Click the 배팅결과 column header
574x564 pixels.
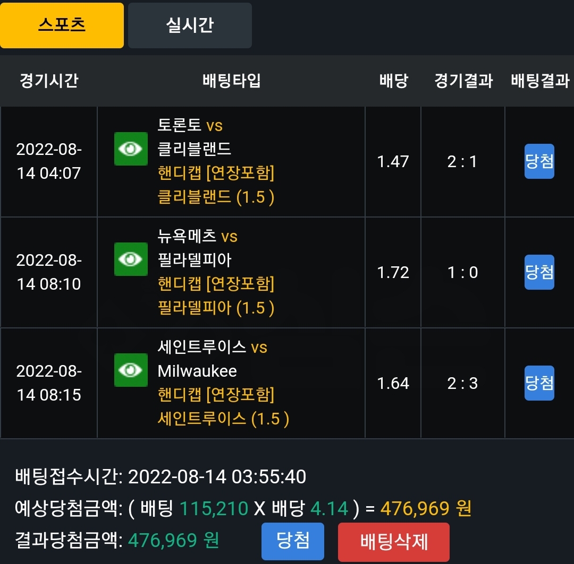tap(540, 81)
